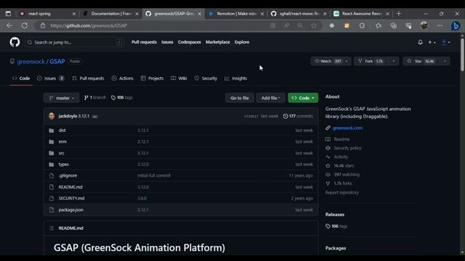Open a new browser tab
The height and width of the screenshot is (261, 465).
(x=399, y=14)
